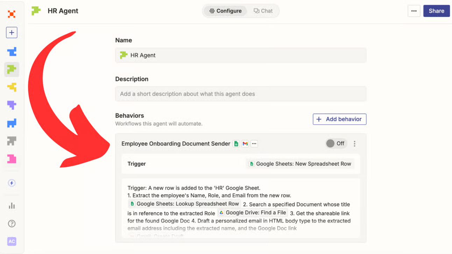Open the top-right ellipsis options menu

click(414, 11)
